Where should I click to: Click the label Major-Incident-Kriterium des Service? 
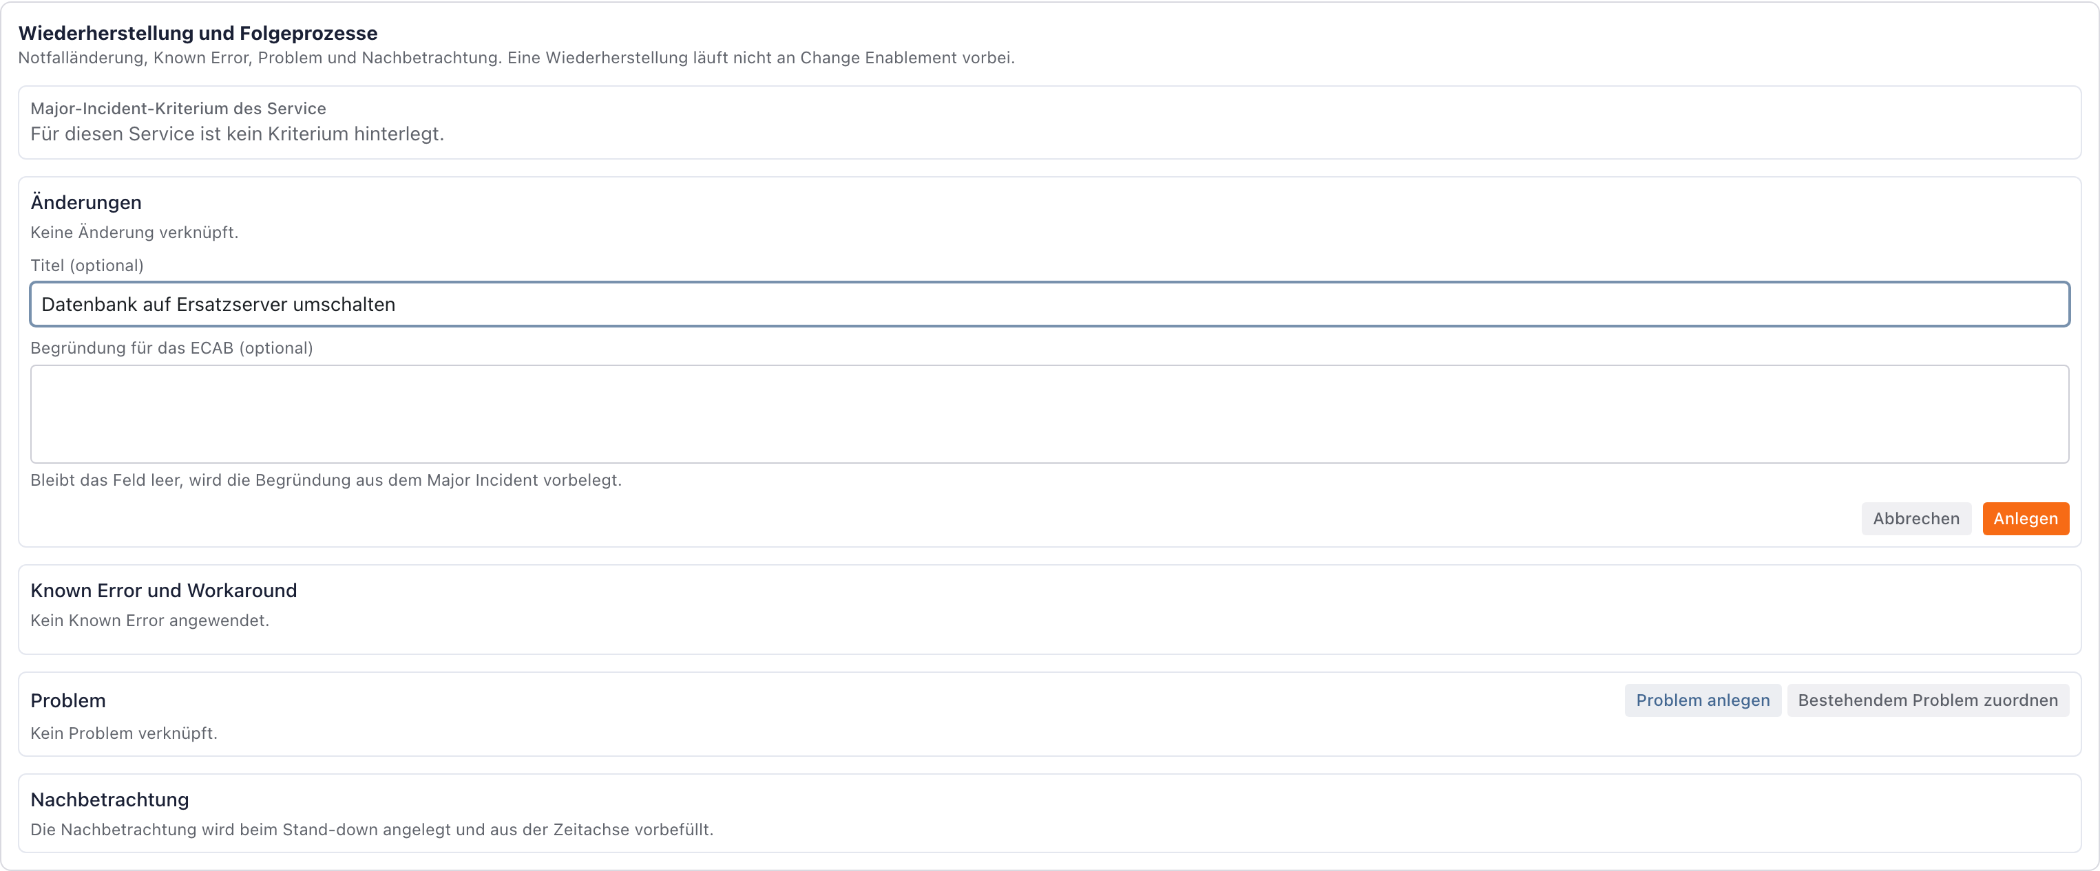click(178, 109)
